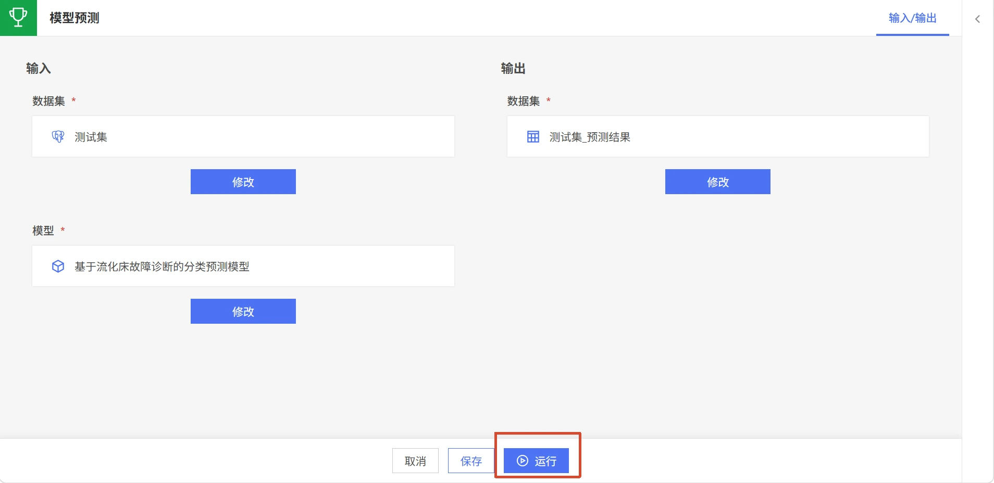Collapse the panel using the top-right chevron
The image size is (994, 483).
click(x=977, y=19)
